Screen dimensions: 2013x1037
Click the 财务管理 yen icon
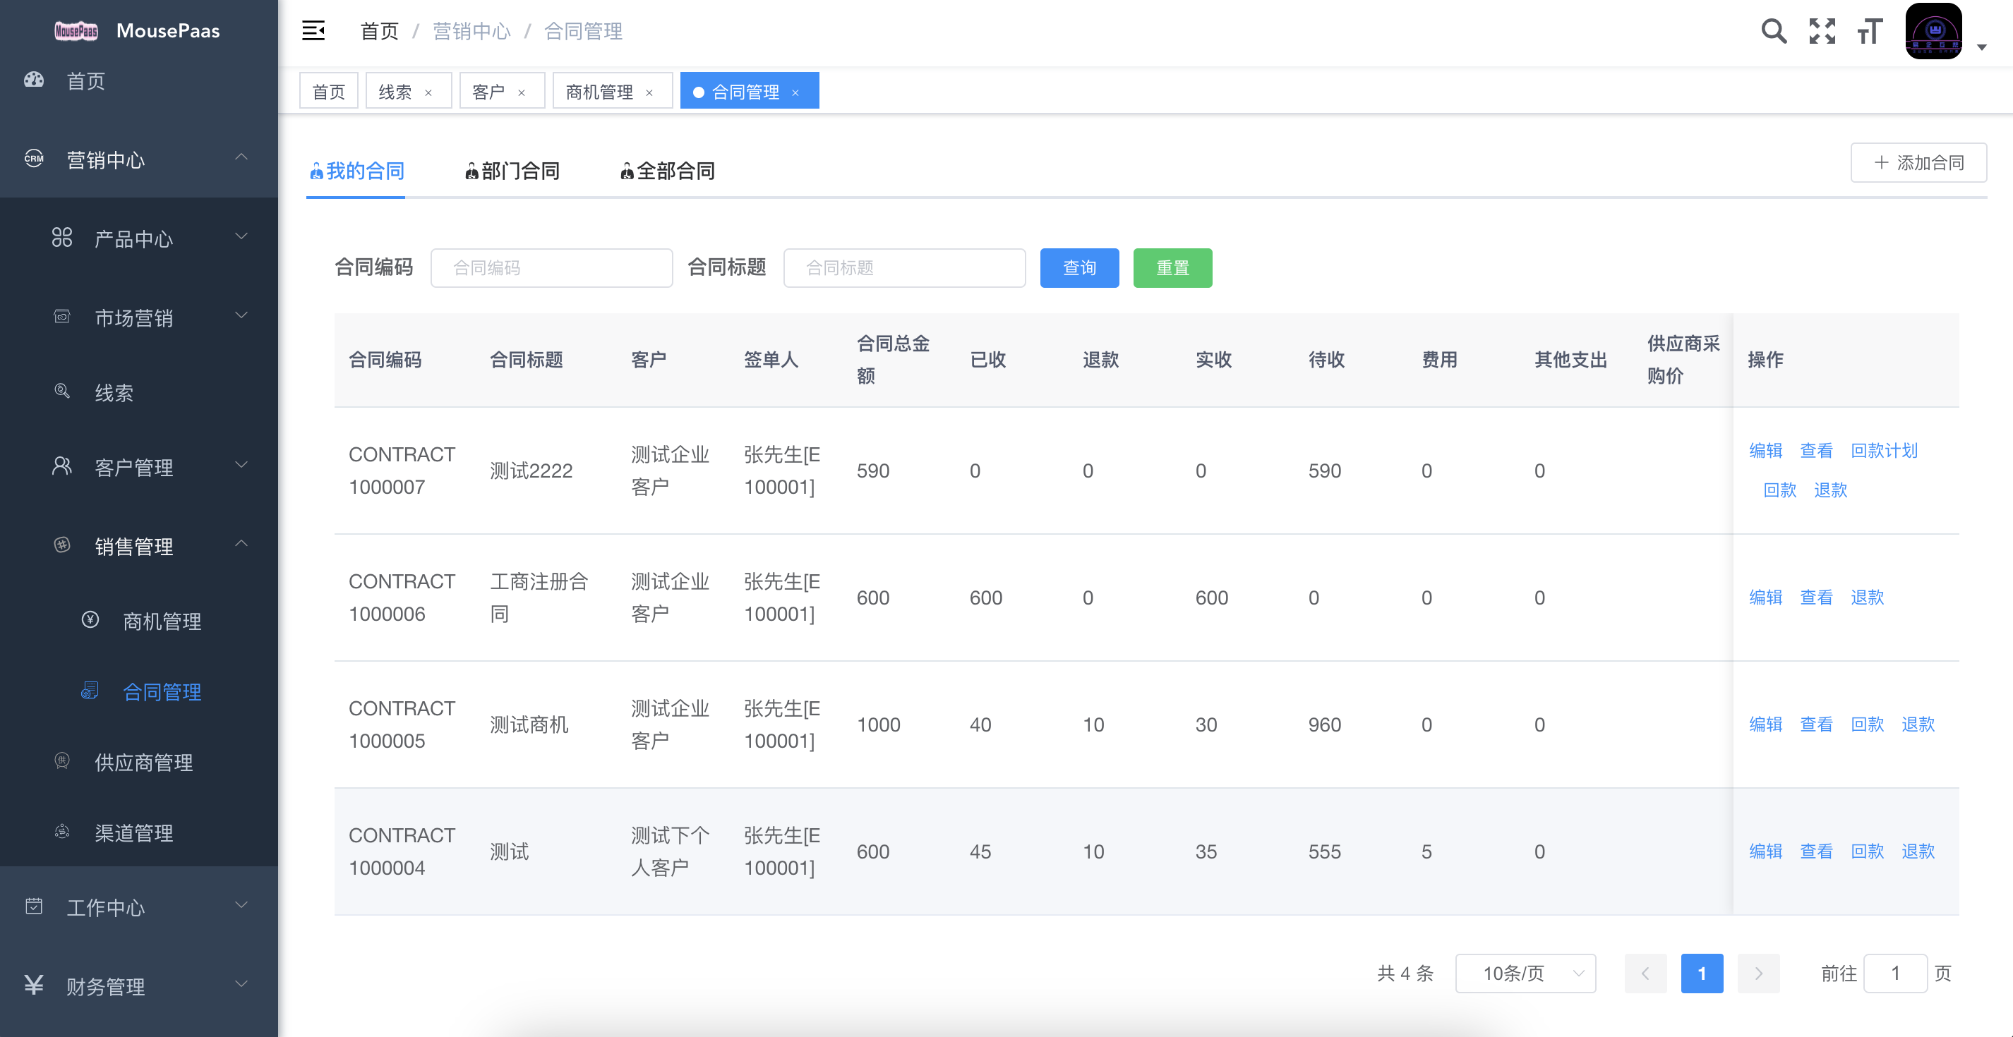[x=34, y=985]
